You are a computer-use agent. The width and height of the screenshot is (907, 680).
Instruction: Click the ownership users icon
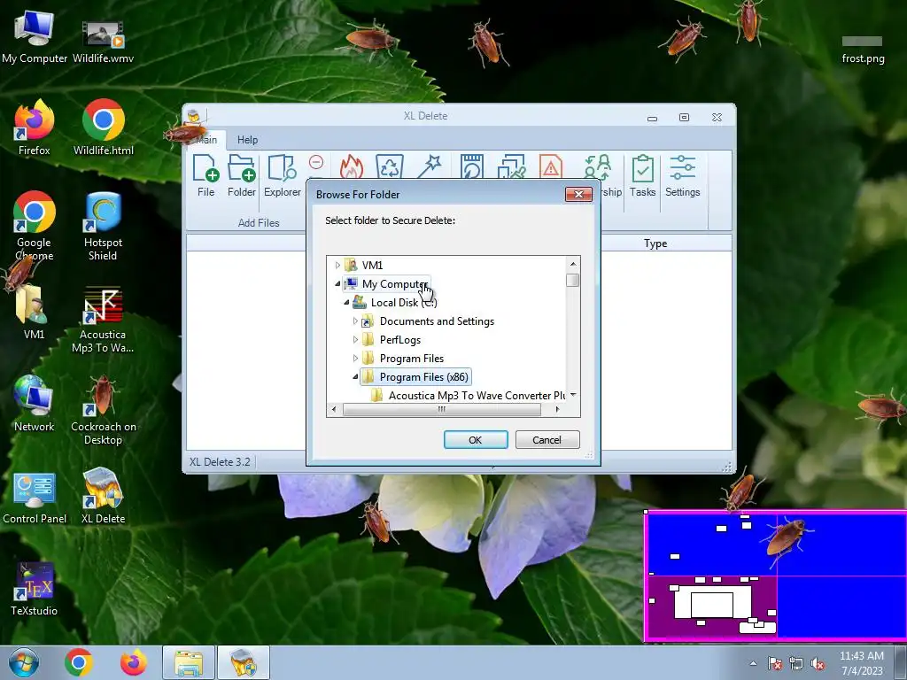click(598, 166)
